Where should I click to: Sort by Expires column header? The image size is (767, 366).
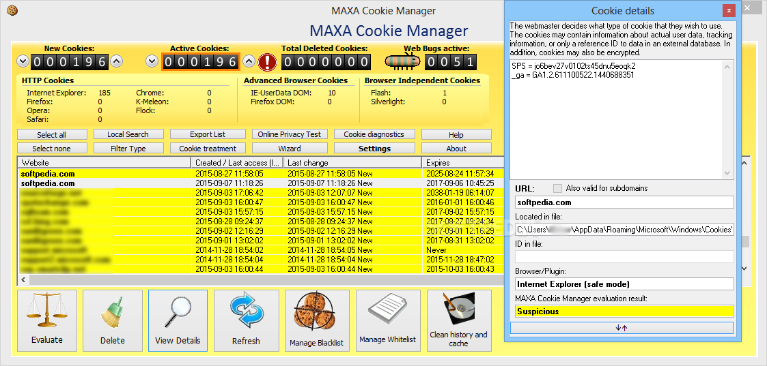(463, 162)
